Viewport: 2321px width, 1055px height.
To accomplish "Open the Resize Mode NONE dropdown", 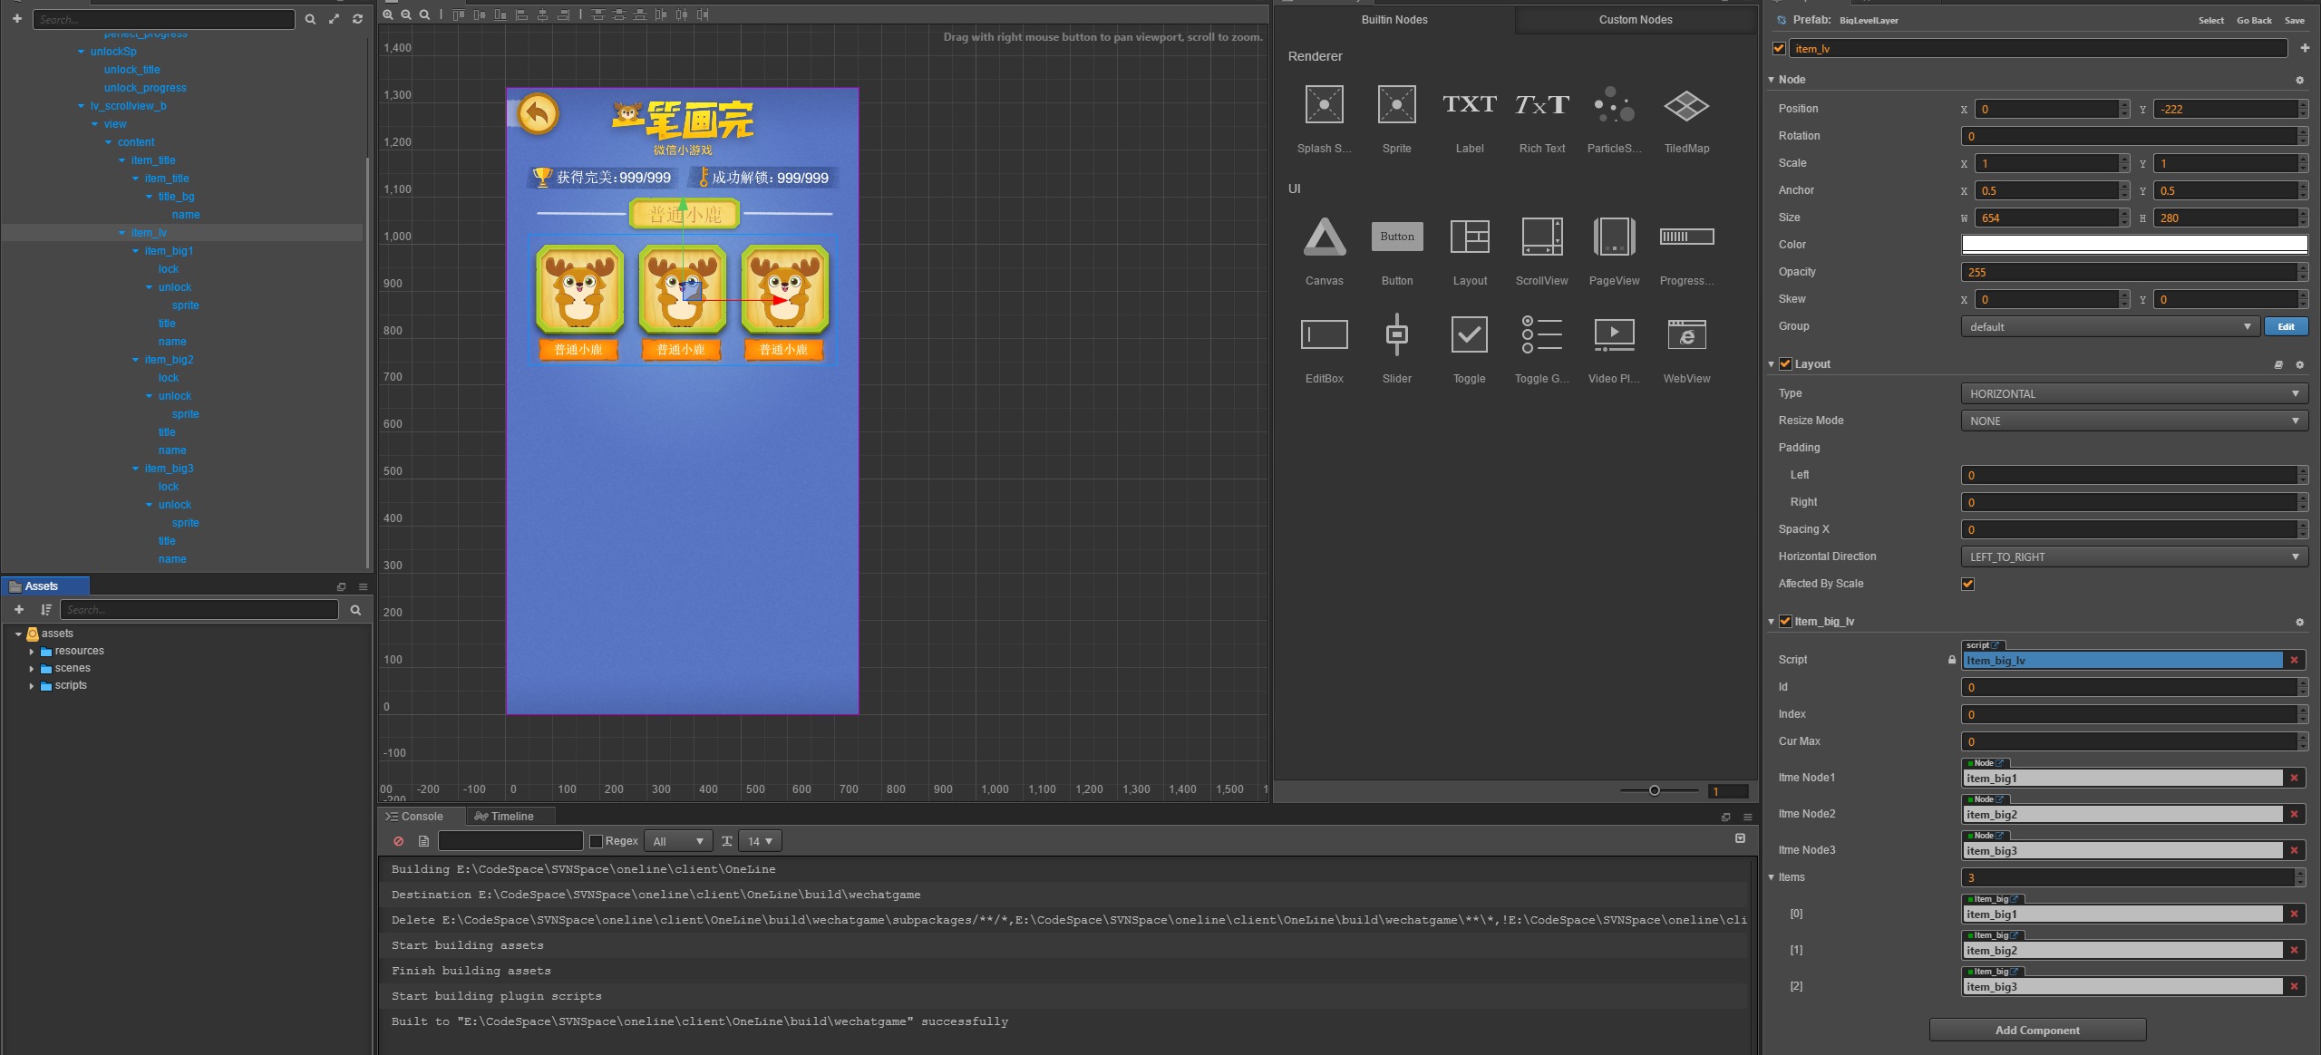I will click(x=2133, y=421).
